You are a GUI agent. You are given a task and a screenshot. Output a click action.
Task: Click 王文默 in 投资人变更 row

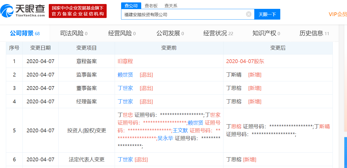180,130
